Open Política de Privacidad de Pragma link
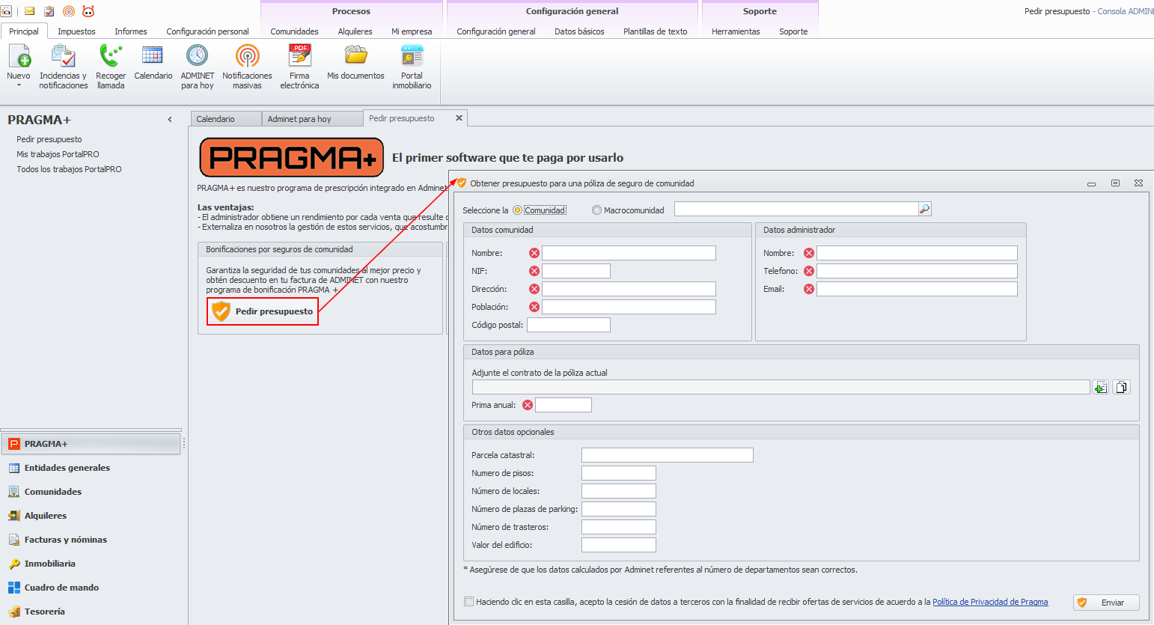The image size is (1154, 625). pos(990,602)
